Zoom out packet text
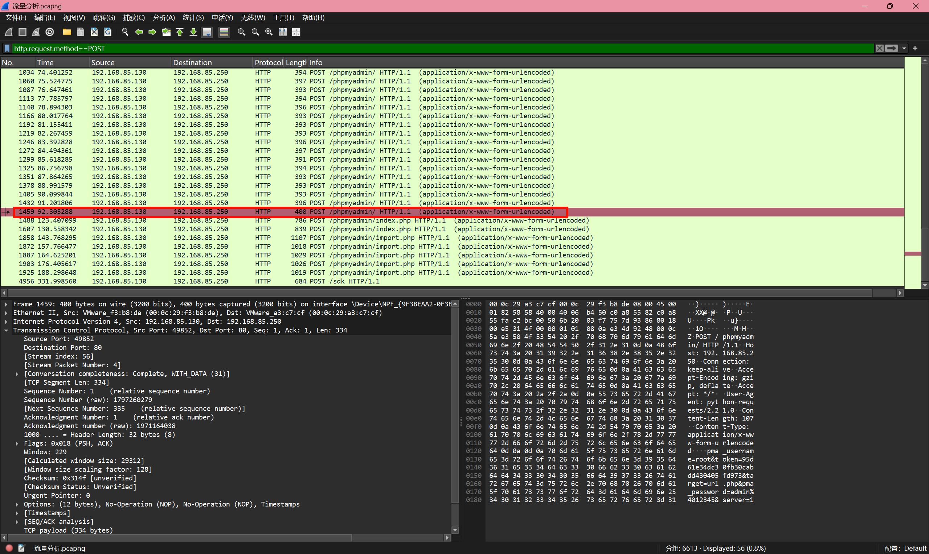This screenshot has height=554, width=929. (255, 32)
